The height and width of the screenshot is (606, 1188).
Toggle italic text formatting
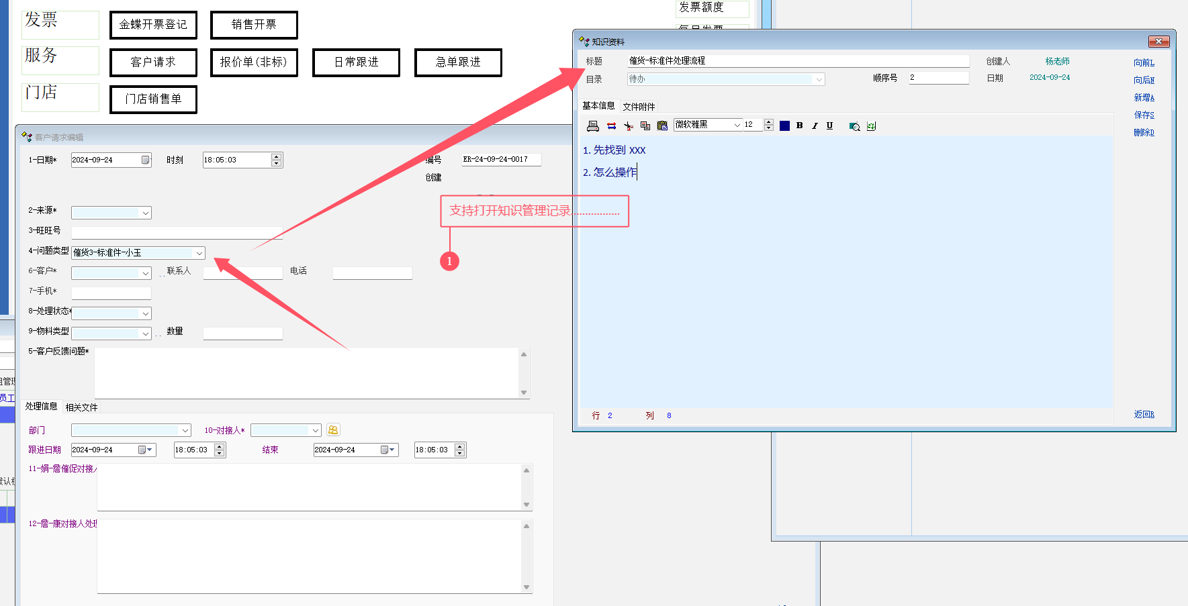(815, 125)
